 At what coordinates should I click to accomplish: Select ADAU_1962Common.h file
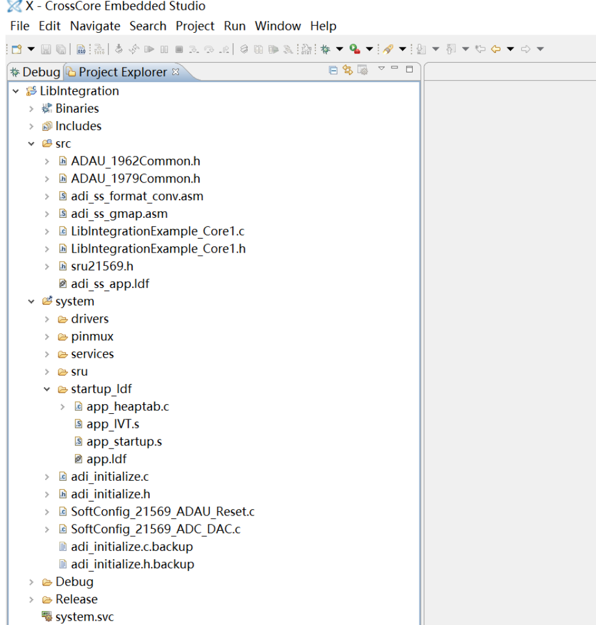(x=136, y=161)
